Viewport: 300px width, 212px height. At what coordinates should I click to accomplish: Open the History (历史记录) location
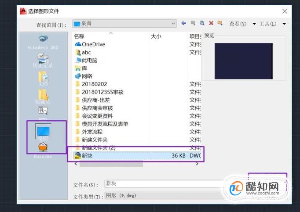(x=43, y=61)
